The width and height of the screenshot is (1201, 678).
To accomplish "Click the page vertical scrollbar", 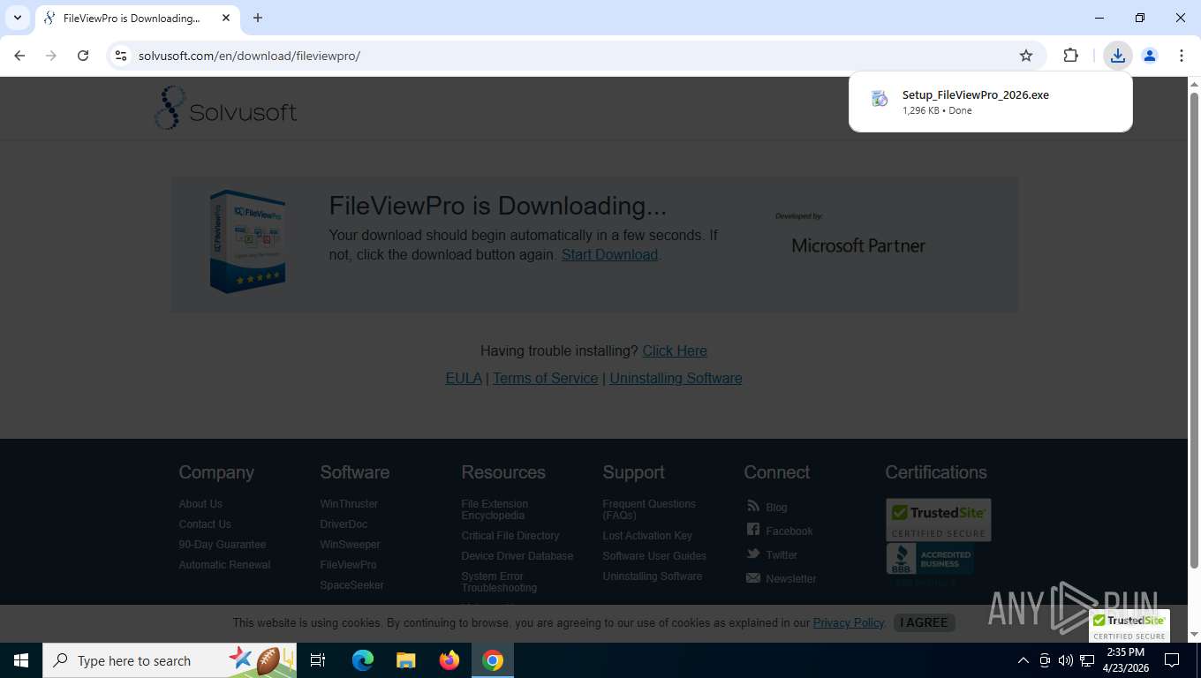I will [x=1194, y=331].
